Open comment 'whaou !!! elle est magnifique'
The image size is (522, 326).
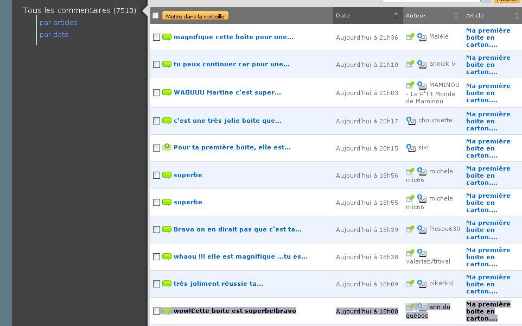click(240, 256)
